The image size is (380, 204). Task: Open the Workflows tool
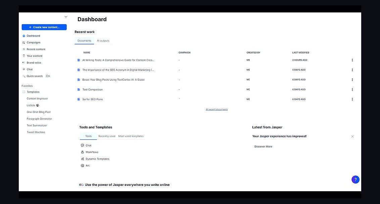(92, 152)
